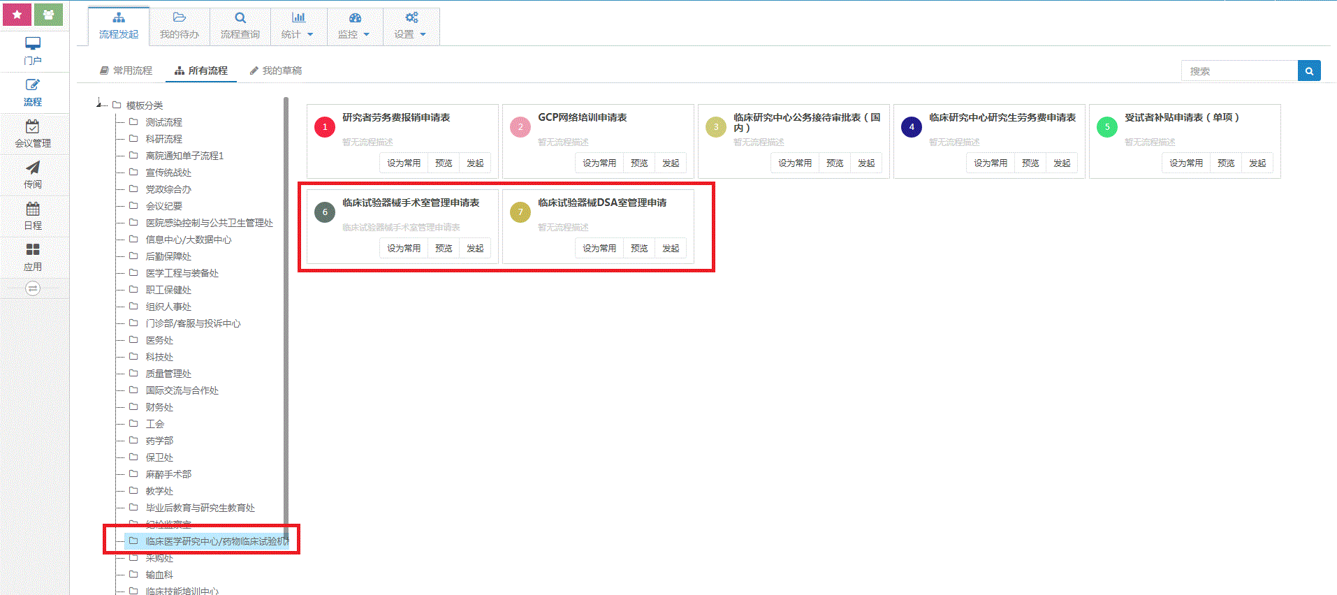Click the green number 5 circle icon
1337x595 pixels.
coord(1107,127)
